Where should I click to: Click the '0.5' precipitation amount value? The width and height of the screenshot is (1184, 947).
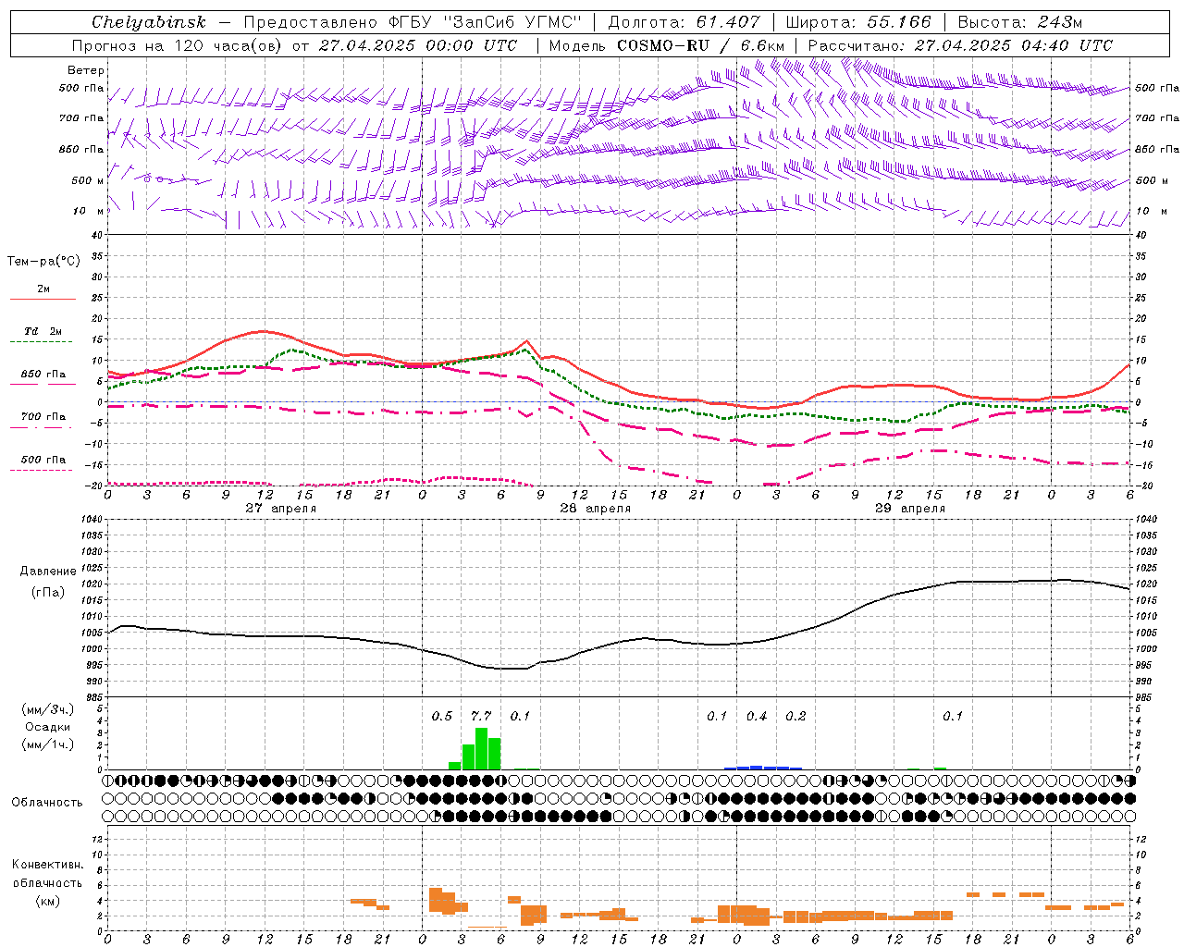(442, 717)
